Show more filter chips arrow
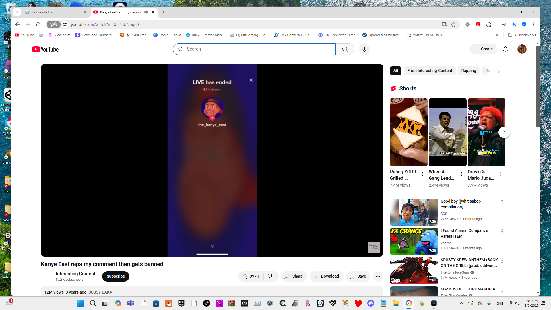The width and height of the screenshot is (551, 310). (x=498, y=71)
